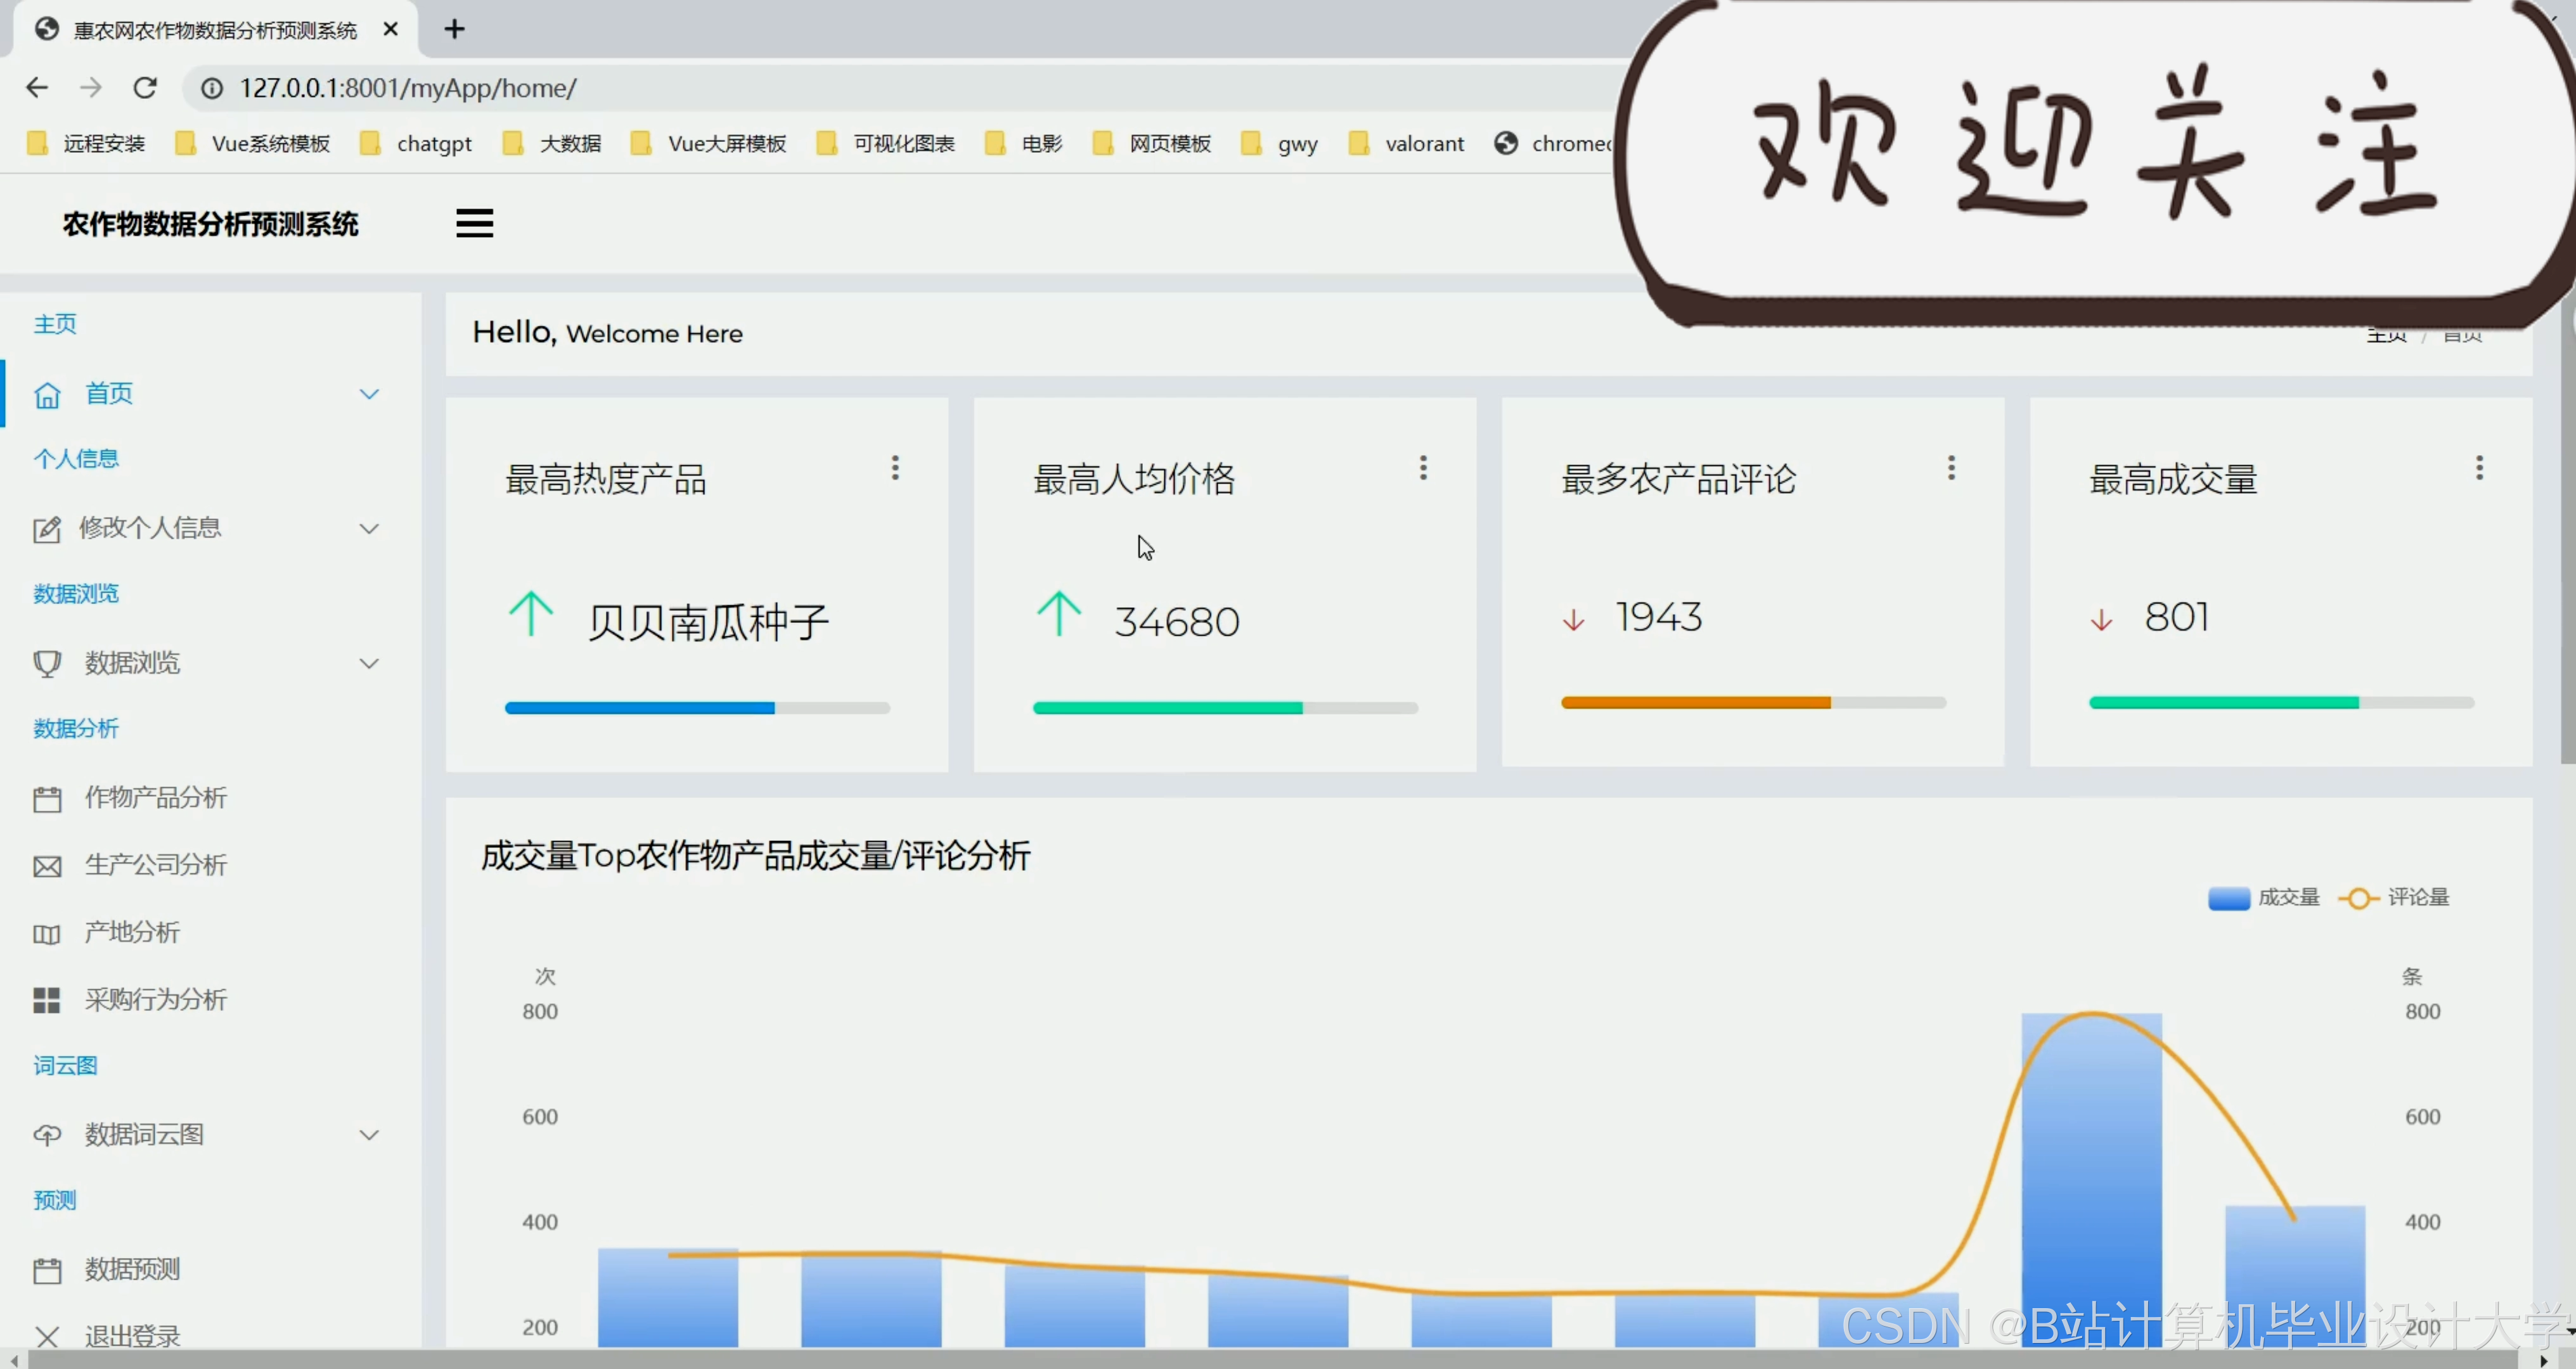Viewport: 2576px width, 1369px height.
Task: Open the 数据预测 menu item
Action: pos(132,1269)
